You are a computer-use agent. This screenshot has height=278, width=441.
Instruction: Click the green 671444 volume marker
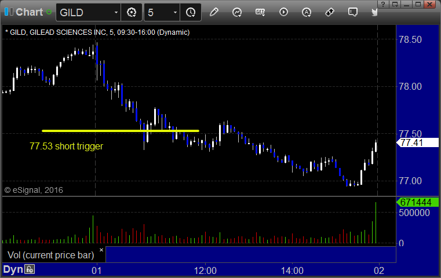coord(417,202)
